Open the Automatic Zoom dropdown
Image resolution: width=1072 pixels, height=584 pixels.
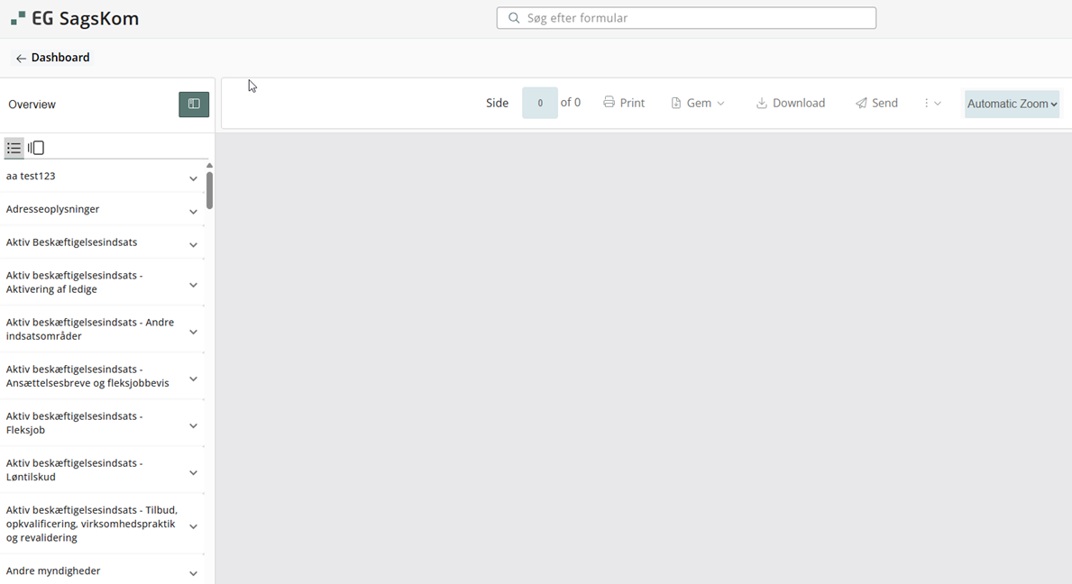point(1012,104)
